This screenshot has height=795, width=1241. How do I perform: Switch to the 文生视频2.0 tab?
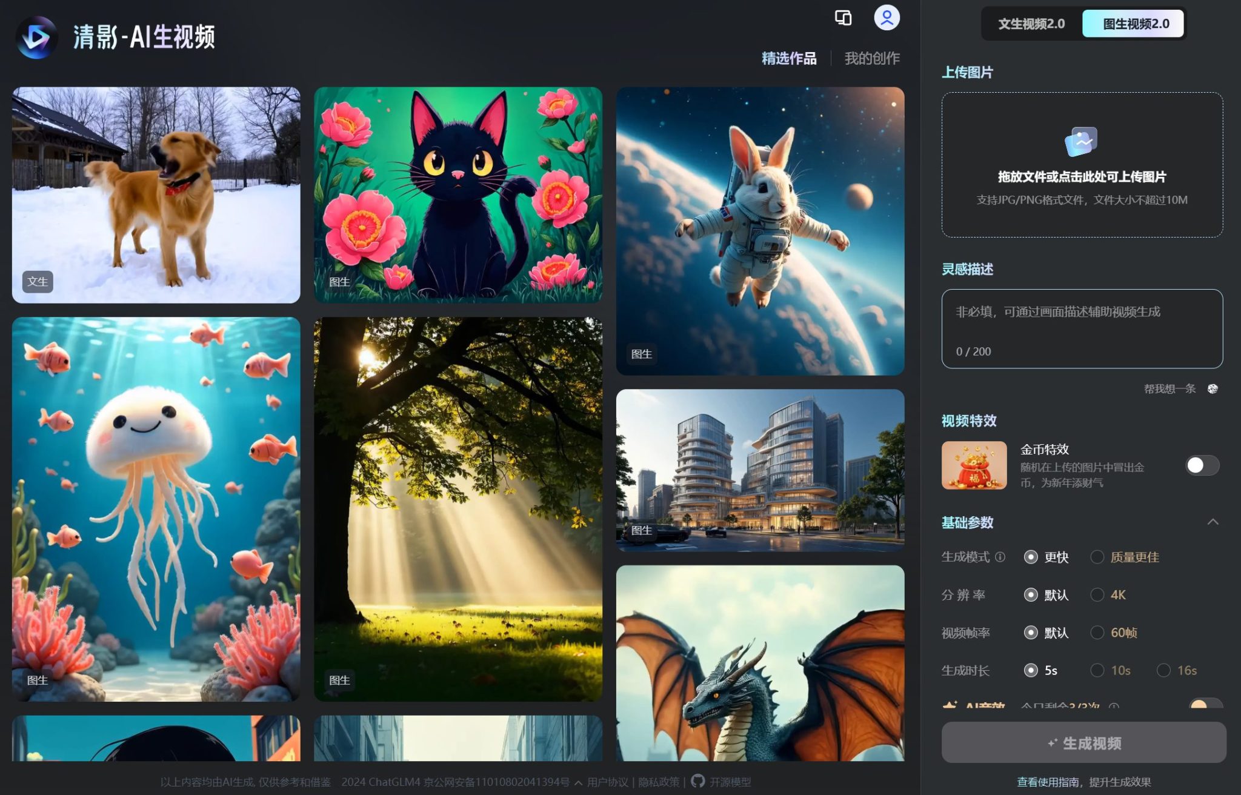point(1031,24)
